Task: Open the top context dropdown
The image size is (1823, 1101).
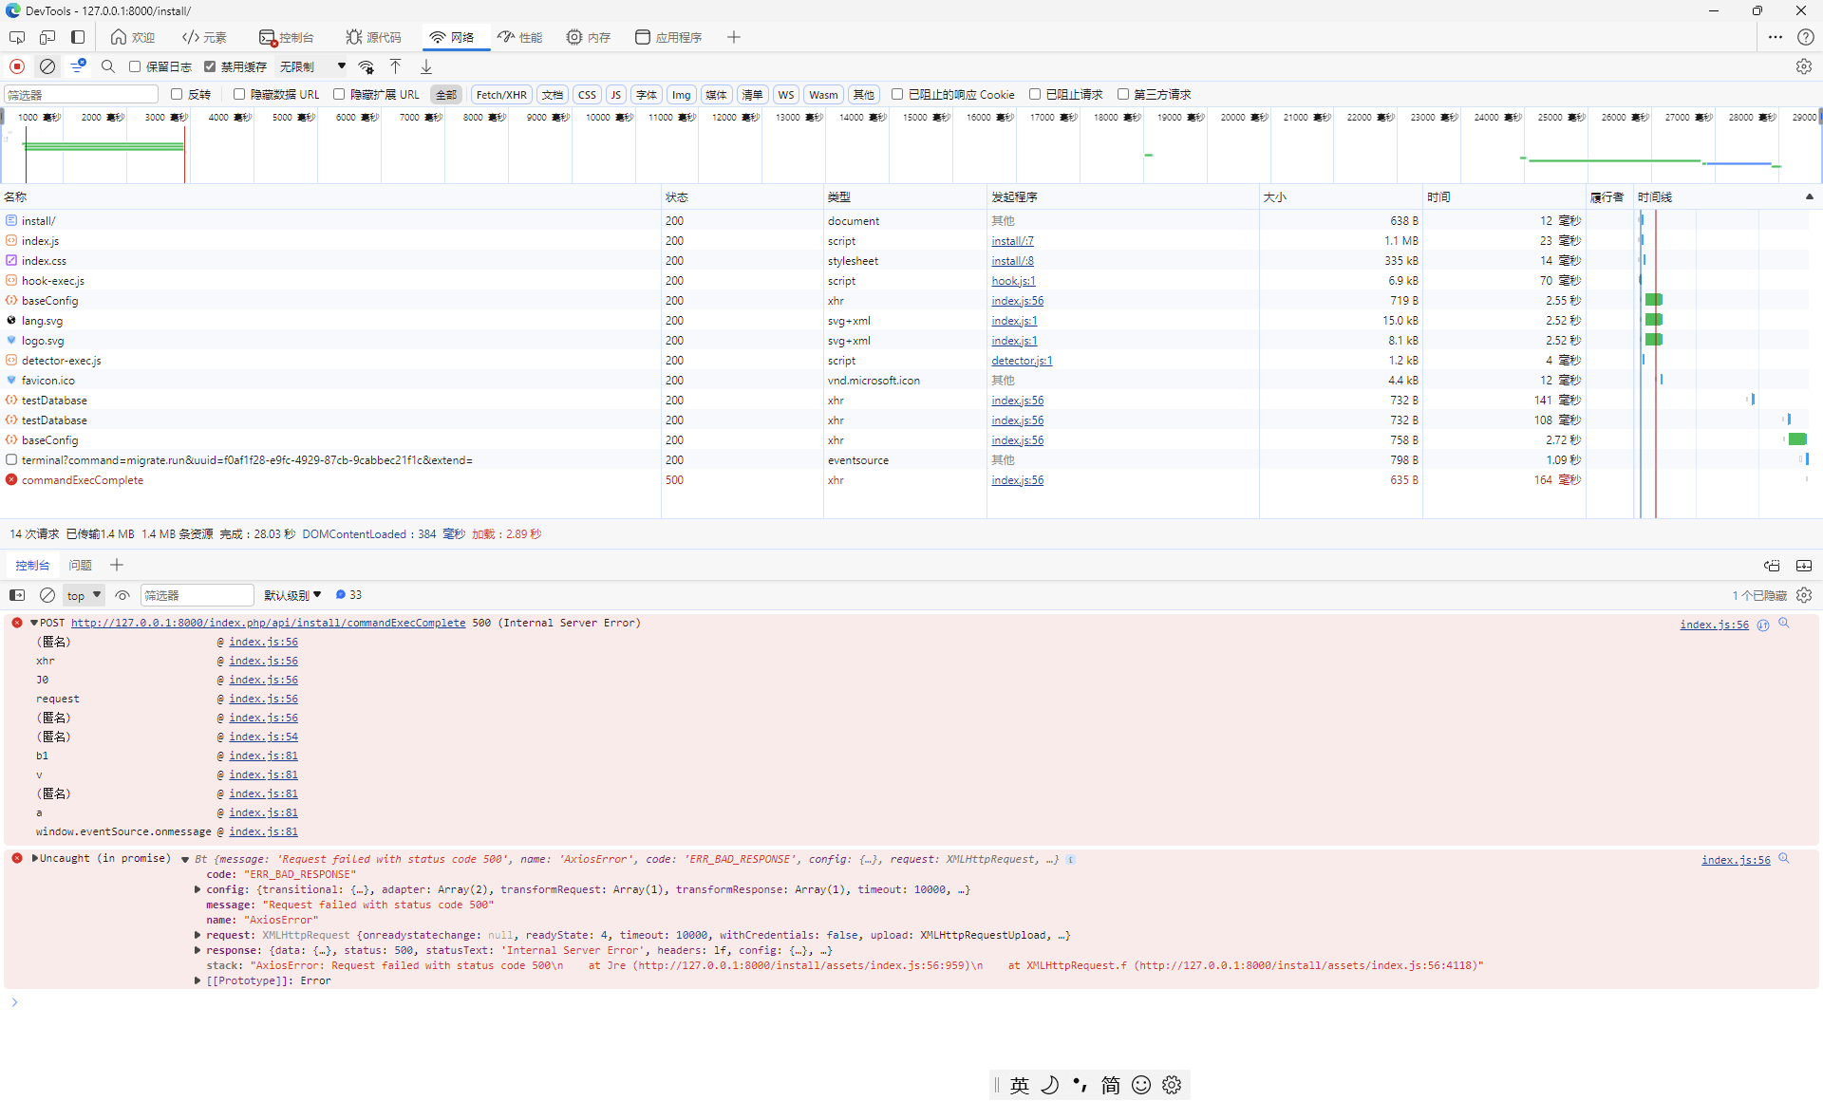Action: pyautogui.click(x=84, y=595)
